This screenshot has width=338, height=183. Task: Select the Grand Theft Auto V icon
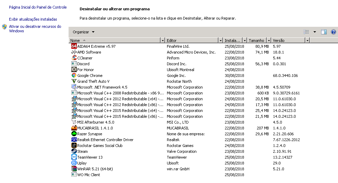click(x=74, y=81)
